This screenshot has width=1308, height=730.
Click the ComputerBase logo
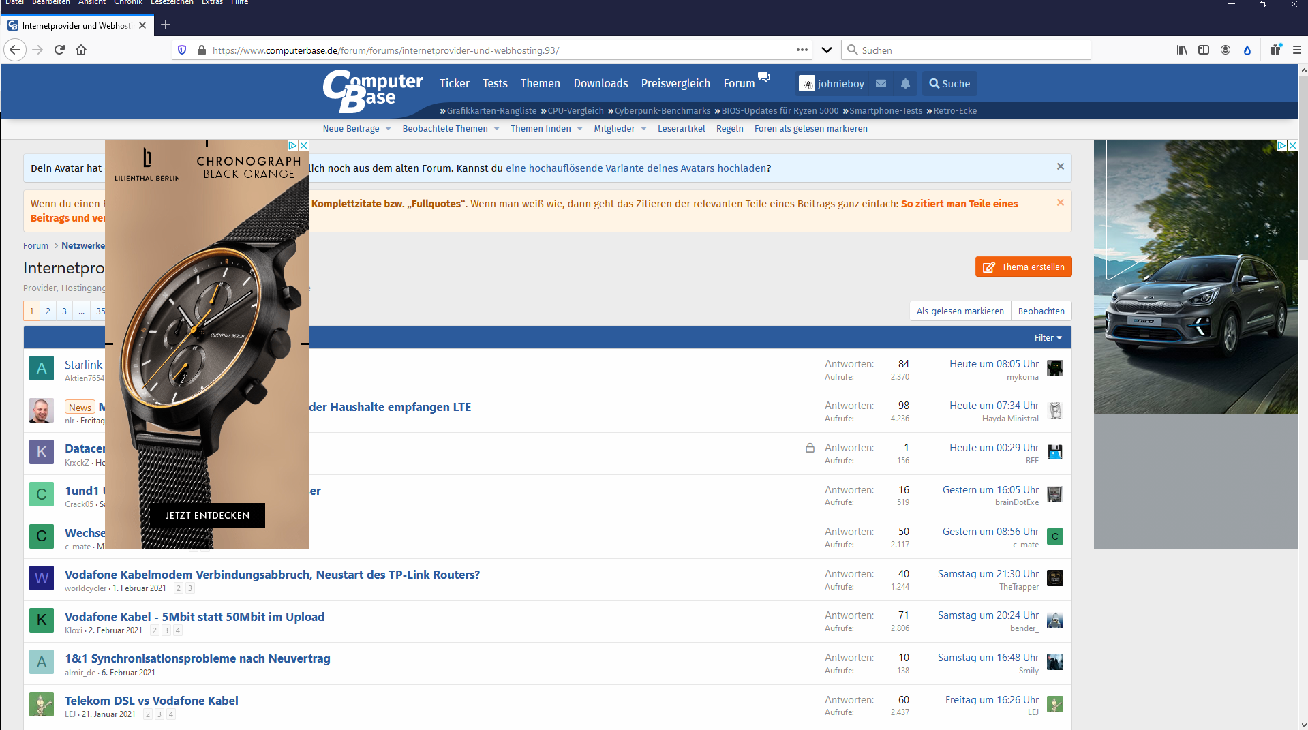pyautogui.click(x=372, y=91)
